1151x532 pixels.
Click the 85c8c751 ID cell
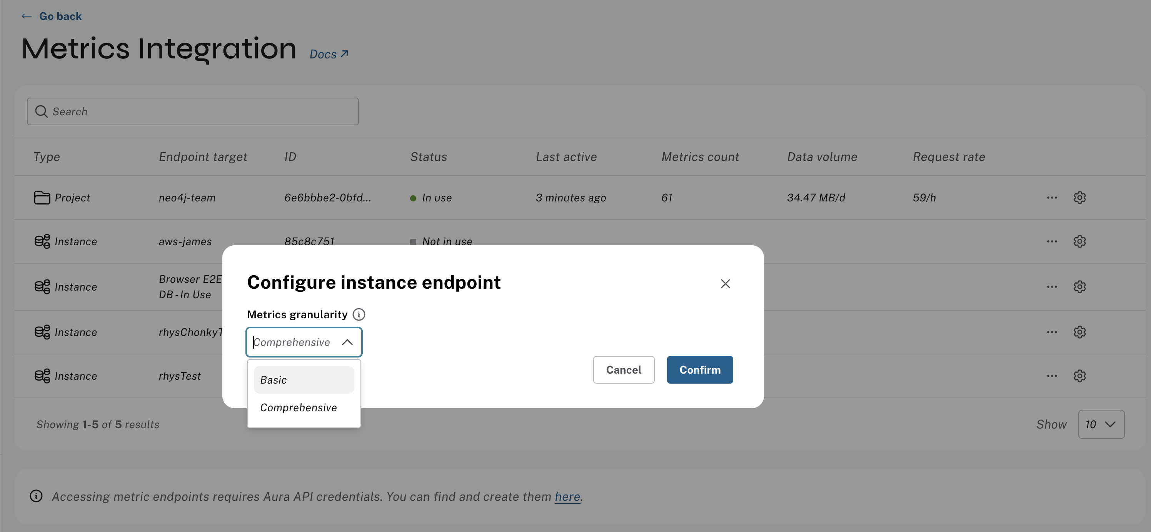[x=309, y=241]
